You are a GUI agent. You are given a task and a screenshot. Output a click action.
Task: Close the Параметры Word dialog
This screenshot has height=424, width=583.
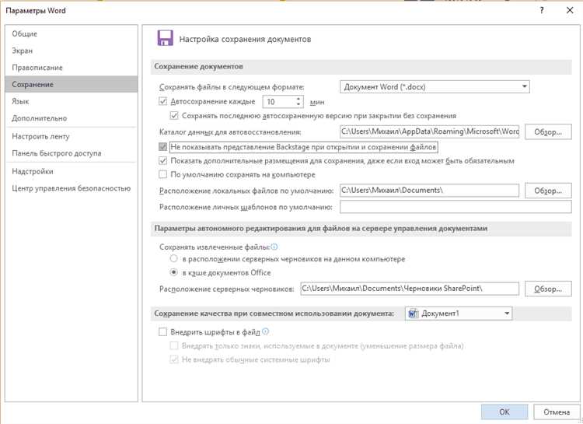(570, 10)
